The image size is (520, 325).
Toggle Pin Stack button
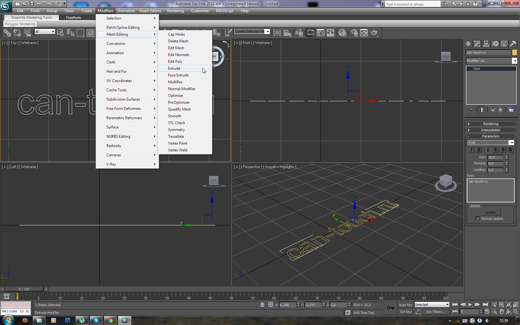point(471,110)
